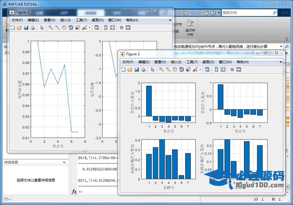Viewport: 293px width, 205px height.
Task: Click editor actions circular dropdown button
Action: point(287,150)
